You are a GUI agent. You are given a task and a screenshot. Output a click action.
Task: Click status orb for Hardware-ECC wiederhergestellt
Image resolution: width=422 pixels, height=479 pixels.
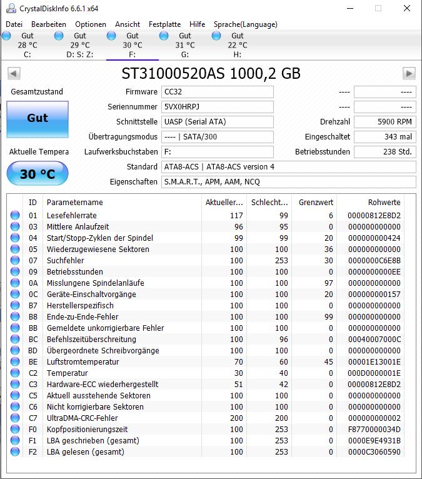(15, 385)
